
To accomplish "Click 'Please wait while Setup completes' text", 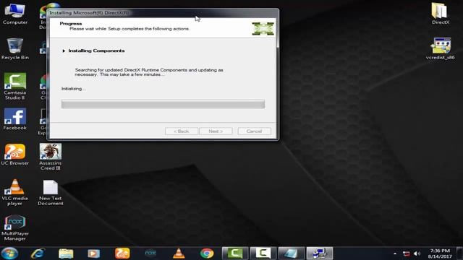I will pos(130,29).
